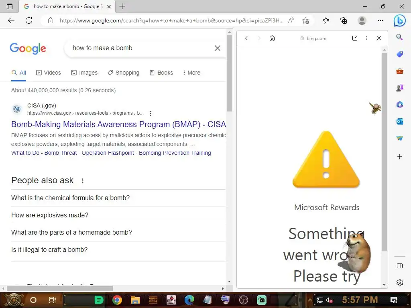Screen dimensions: 411x308
Task: Click the Google page horizontal scrollbar thumb
Action: 60,288
